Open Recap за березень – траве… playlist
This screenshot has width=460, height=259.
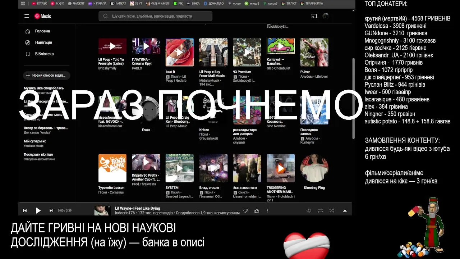pyautogui.click(x=46, y=130)
